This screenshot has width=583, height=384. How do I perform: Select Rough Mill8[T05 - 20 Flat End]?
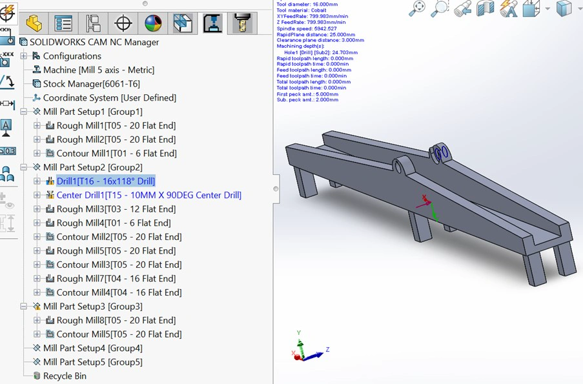tap(116, 321)
